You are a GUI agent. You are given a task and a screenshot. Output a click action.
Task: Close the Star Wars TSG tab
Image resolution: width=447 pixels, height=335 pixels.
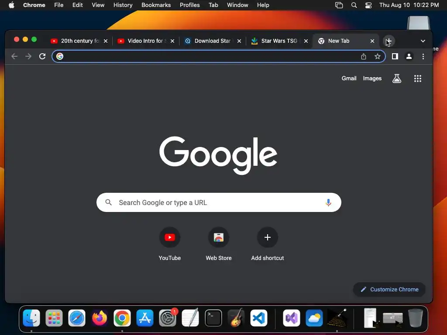tap(306, 41)
